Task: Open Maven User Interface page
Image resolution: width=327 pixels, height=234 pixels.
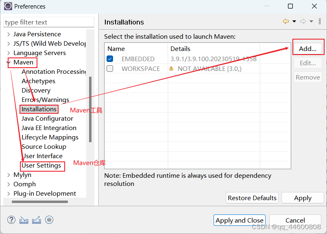Action: pyautogui.click(x=42, y=156)
